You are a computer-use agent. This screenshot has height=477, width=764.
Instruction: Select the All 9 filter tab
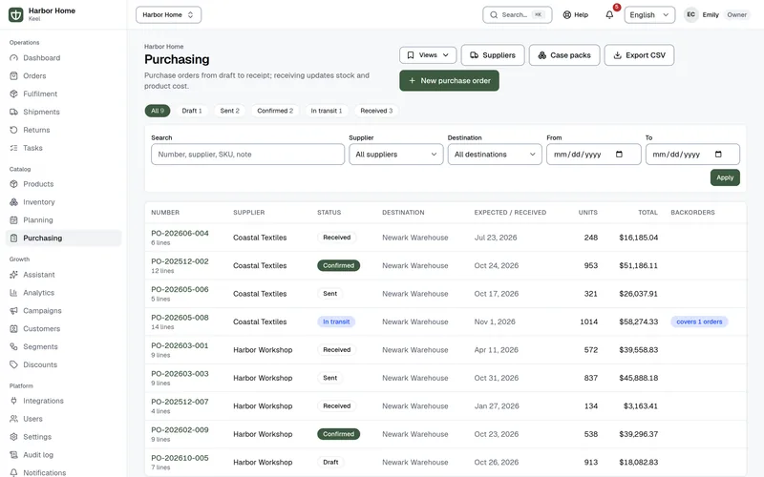tap(157, 111)
